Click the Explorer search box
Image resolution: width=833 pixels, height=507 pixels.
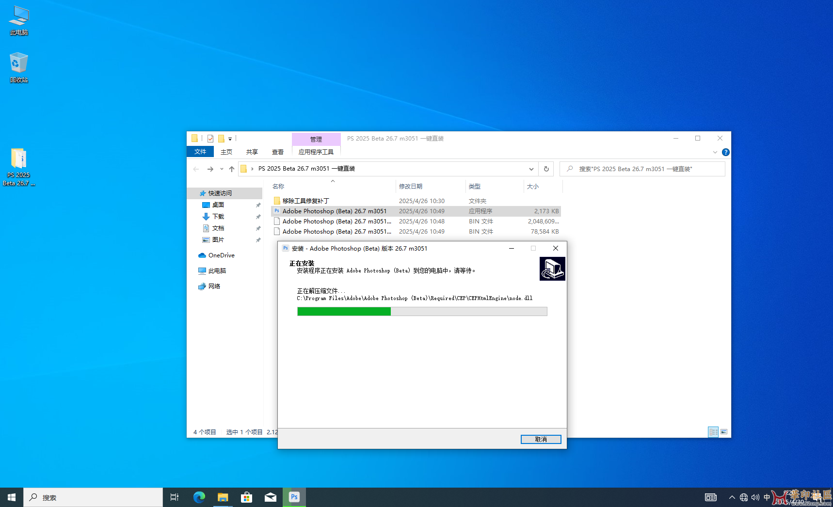[x=642, y=169]
